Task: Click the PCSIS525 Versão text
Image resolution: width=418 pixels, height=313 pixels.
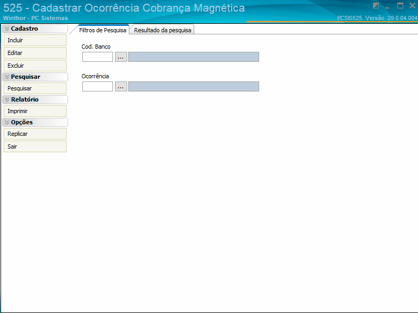Action: 377,18
